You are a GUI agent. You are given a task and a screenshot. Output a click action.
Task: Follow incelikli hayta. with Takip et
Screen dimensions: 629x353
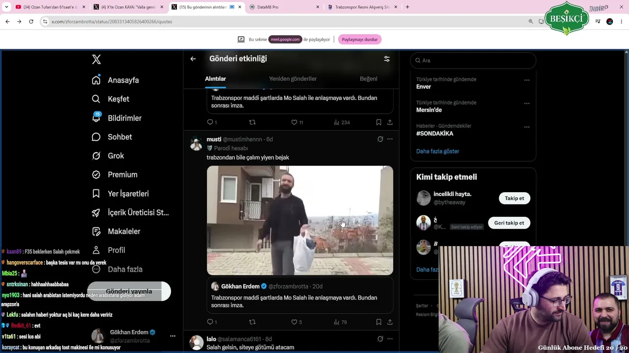click(x=515, y=198)
